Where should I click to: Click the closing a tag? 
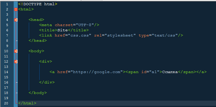point(201,72)
